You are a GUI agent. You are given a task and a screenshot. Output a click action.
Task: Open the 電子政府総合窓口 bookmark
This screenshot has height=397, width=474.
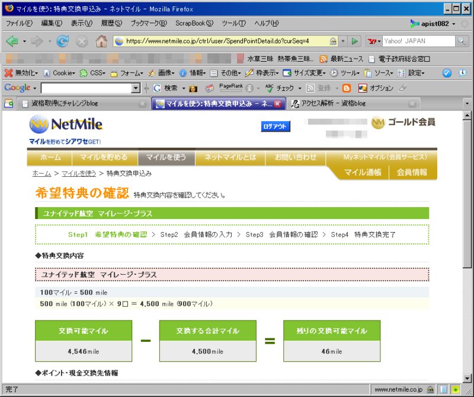(399, 59)
